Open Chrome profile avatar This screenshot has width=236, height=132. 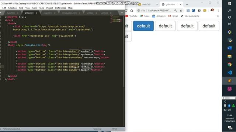point(212,10)
